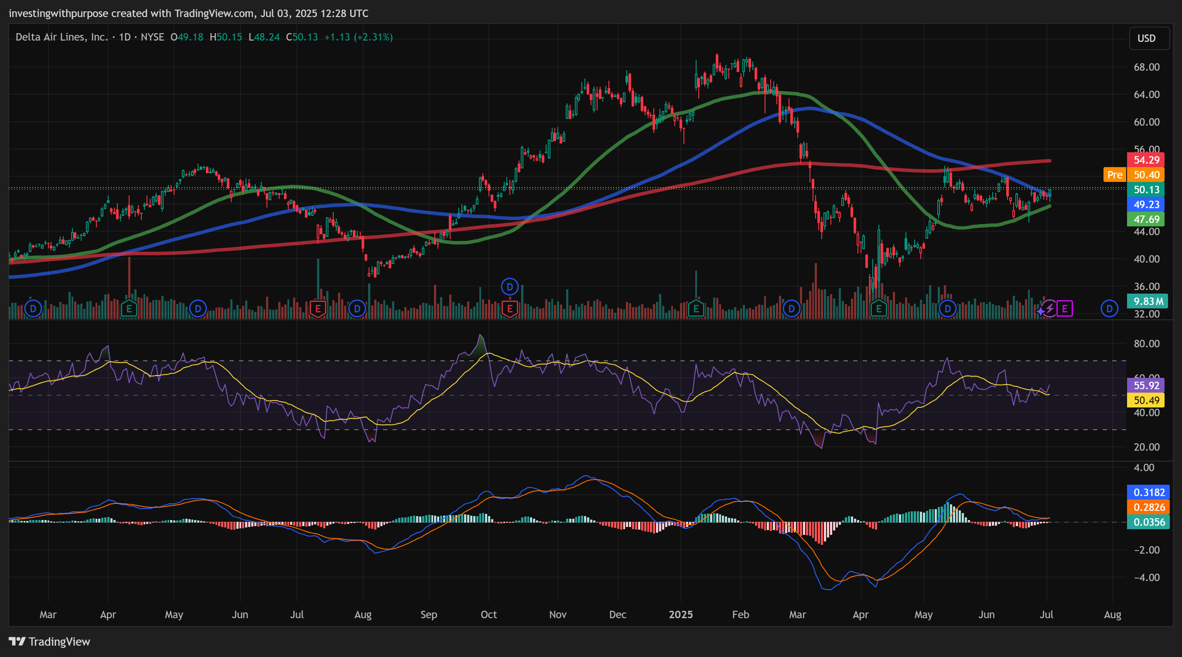Click the investingwithpurpose header caption

point(188,13)
